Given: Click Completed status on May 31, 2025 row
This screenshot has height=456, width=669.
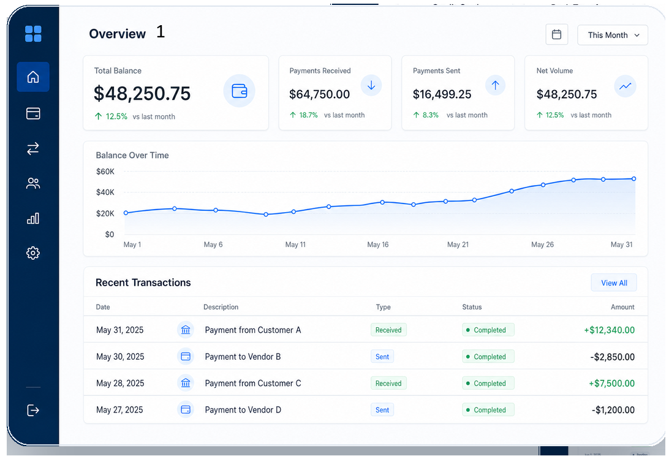Looking at the screenshot, I should (488, 330).
